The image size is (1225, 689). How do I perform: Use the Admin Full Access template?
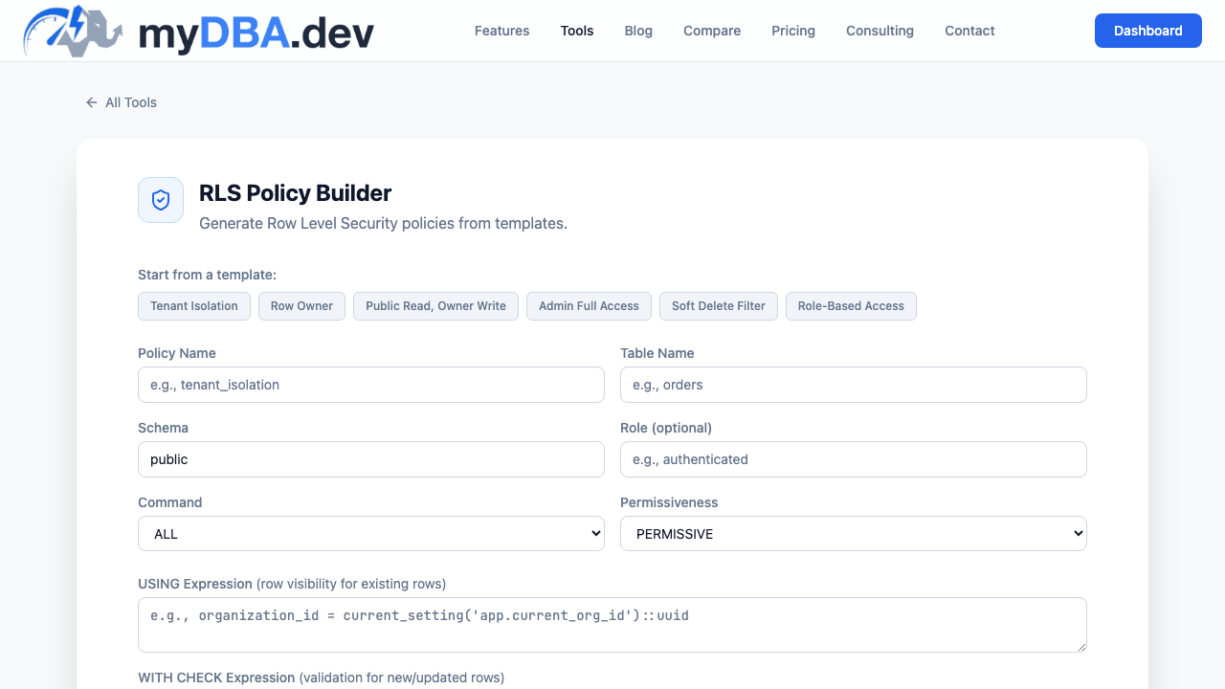click(x=589, y=306)
